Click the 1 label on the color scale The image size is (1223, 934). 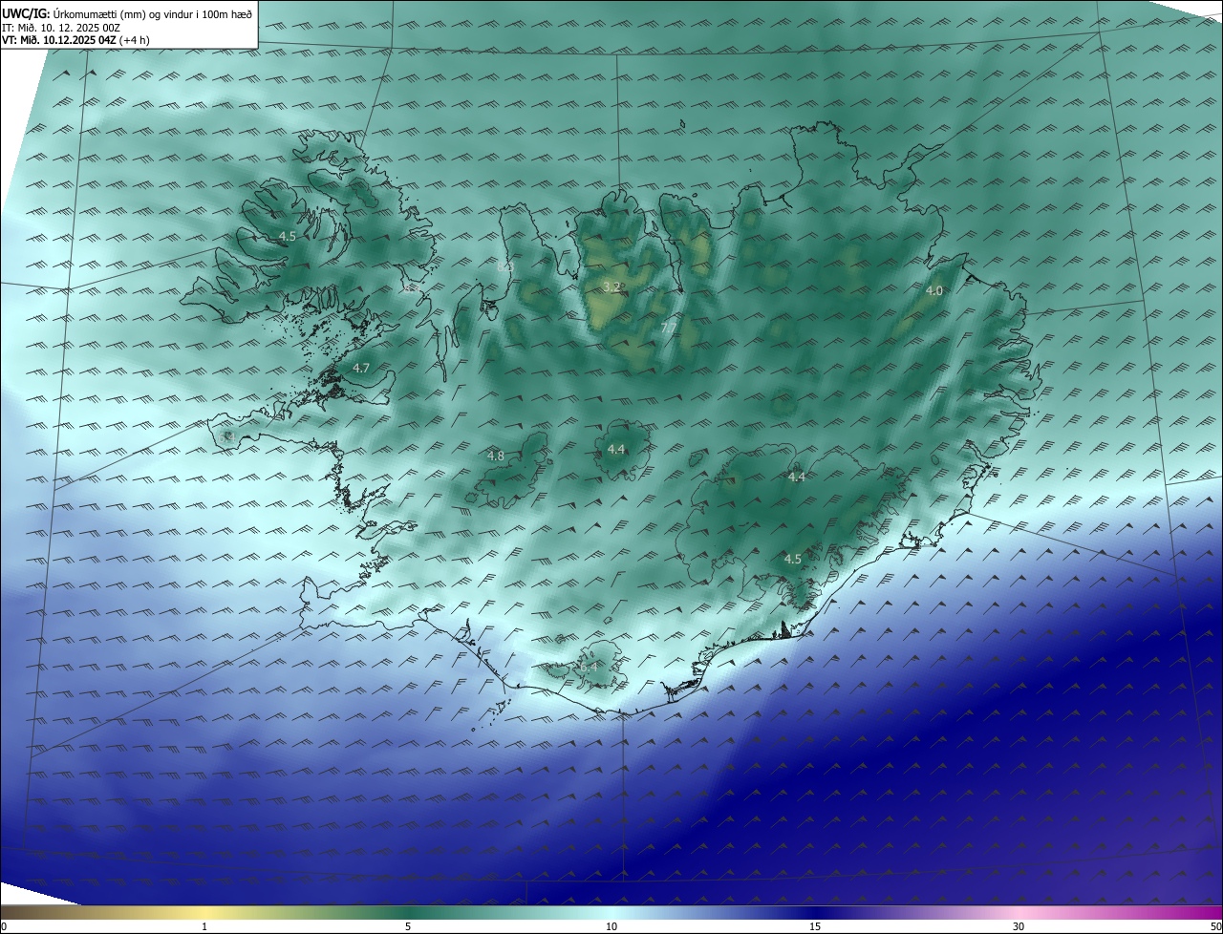(205, 927)
